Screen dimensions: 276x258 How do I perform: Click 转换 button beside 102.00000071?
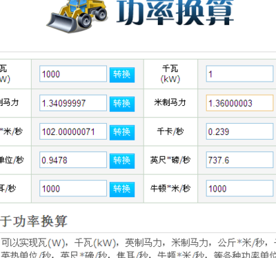click(122, 132)
